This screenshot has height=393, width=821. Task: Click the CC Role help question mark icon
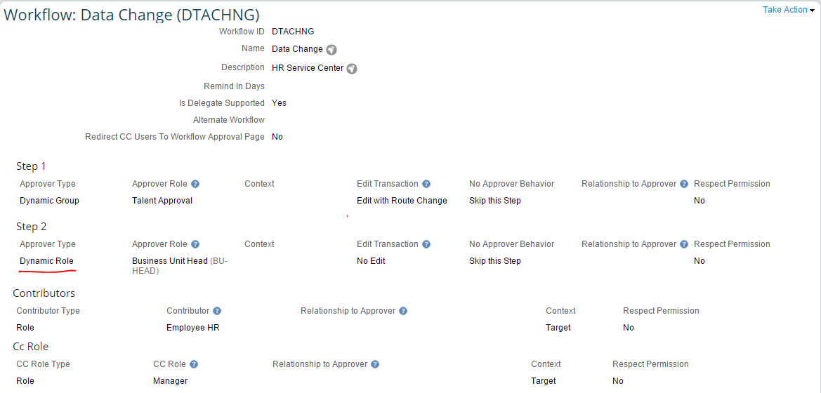[x=194, y=364]
